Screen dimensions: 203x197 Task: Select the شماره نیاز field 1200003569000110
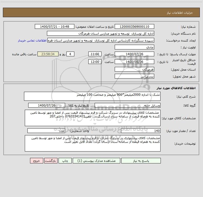tap(134, 26)
